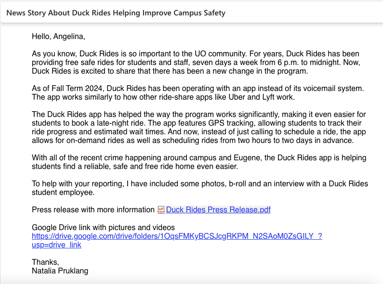The image size is (383, 284).
Task: Click the email subject title about Duck Rides
Action: coord(116,13)
